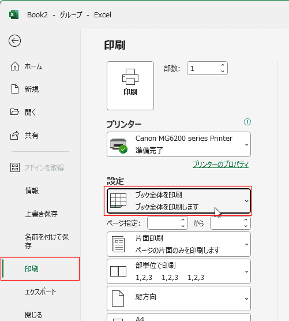
Task: Expand the 縦方向 orientation dropdown
Action: tap(179, 298)
